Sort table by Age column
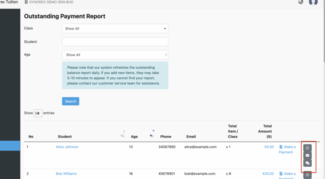Screen dimensions: 325x179 [x=152, y=136]
